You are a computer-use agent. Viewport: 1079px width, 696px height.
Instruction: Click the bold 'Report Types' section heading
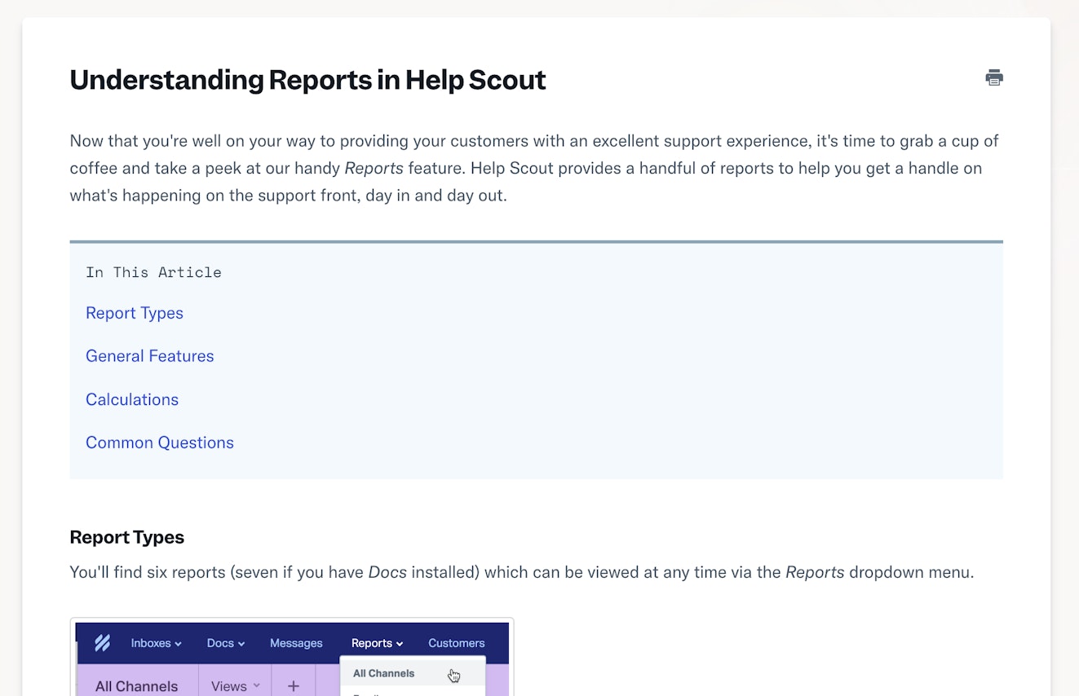point(127,537)
